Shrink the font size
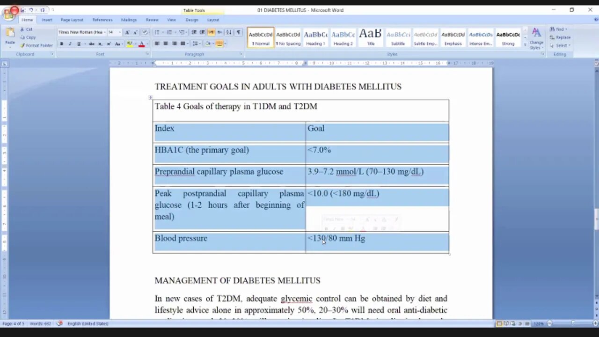This screenshot has width=599, height=337. 135,32
